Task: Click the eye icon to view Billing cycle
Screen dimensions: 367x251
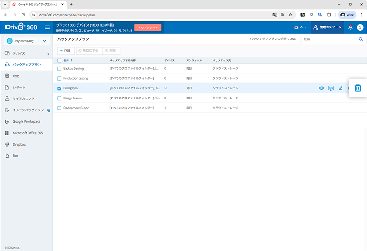Action: click(321, 88)
